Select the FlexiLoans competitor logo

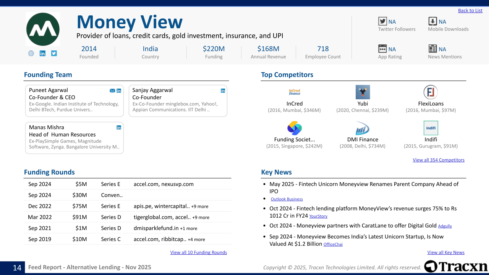[x=431, y=92]
